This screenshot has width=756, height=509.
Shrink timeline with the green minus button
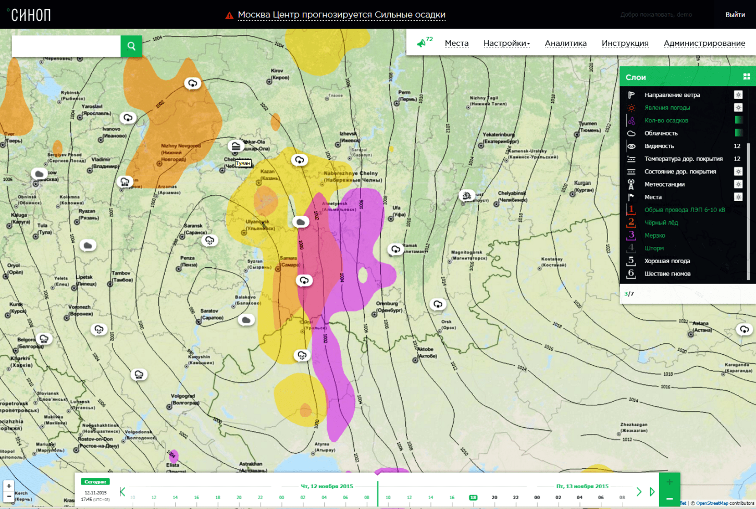670,499
